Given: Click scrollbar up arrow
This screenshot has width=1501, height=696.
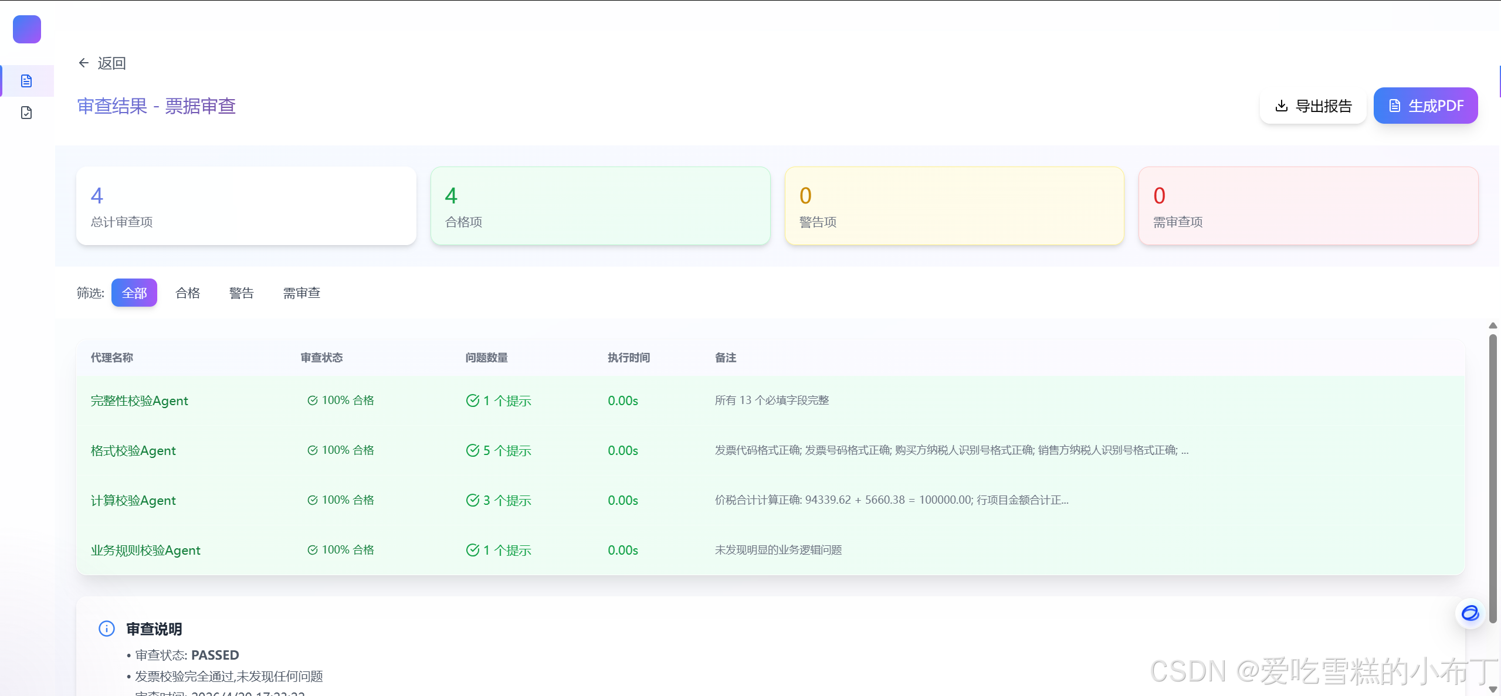Looking at the screenshot, I should (1493, 325).
